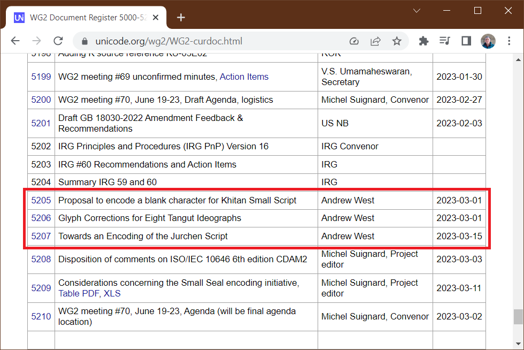Viewport: 524px width, 350px height.
Task: Open the Table PDF link
Action: 79,293
